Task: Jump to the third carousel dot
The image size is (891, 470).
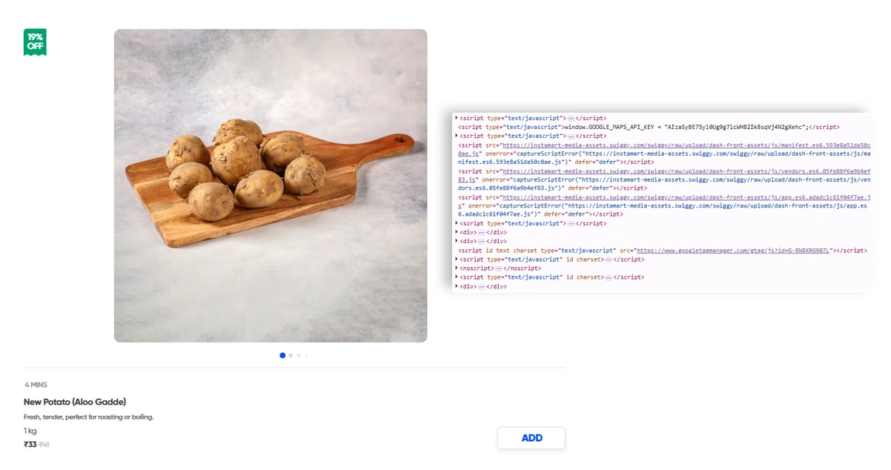Action: [x=299, y=355]
